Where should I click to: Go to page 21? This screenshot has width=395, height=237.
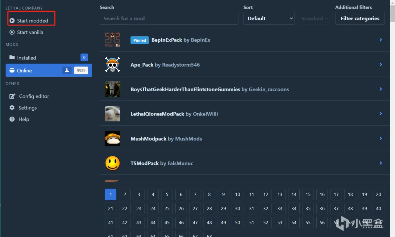[110, 208]
